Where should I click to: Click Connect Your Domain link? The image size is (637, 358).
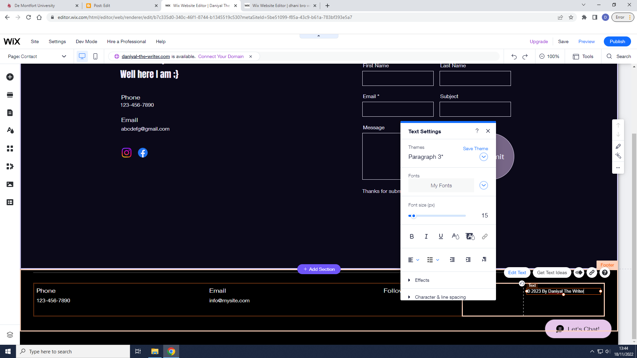point(221,56)
